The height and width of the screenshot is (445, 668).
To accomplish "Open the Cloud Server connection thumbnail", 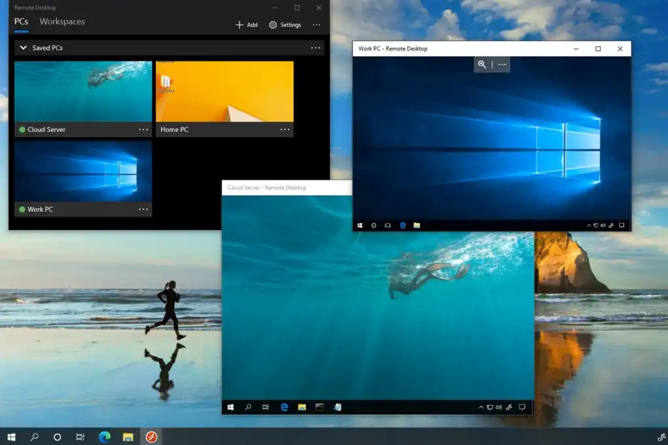I will coord(83,91).
